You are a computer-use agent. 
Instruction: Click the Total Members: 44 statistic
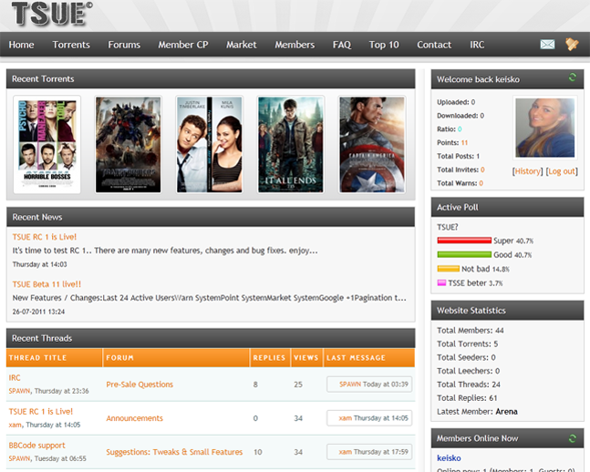[470, 331]
